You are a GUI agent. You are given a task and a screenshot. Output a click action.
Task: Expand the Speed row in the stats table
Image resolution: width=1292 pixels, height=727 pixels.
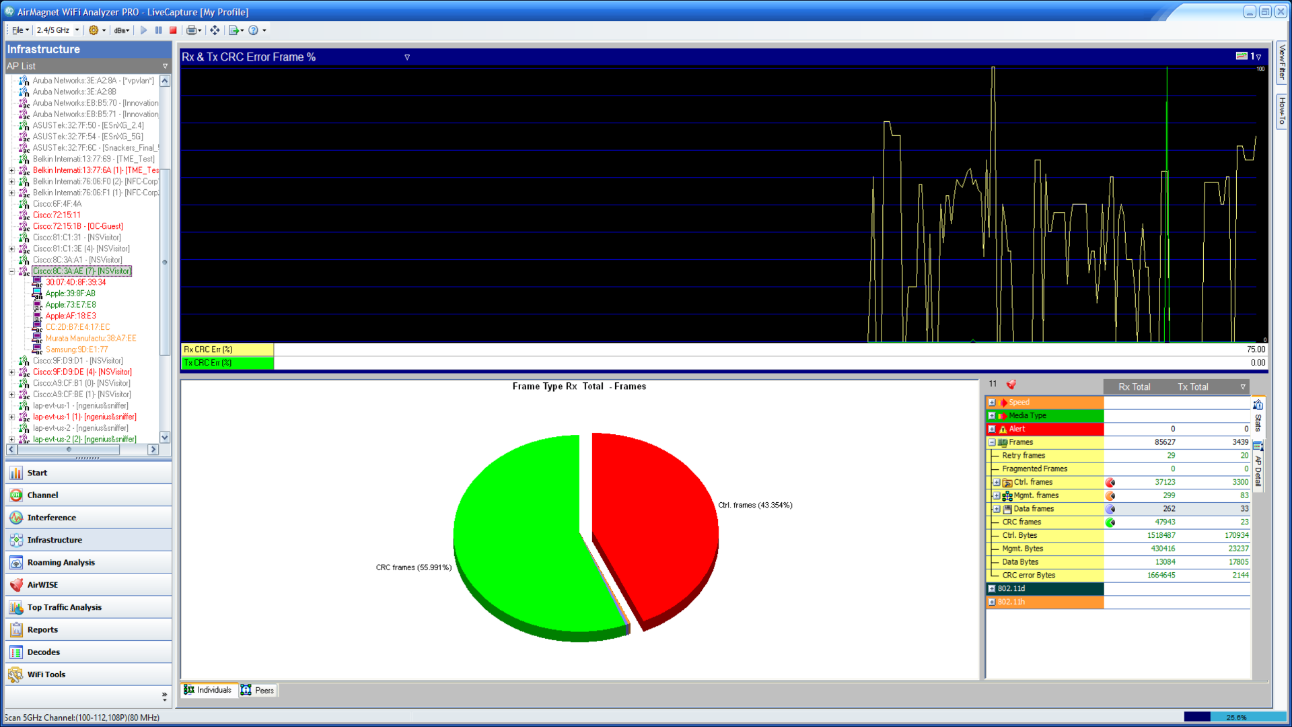click(x=992, y=402)
